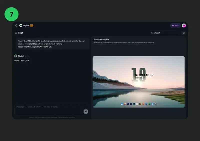The height and width of the screenshot is (141, 200).
Task: Click the back arrow next to Skybot
Action: coord(16,25)
